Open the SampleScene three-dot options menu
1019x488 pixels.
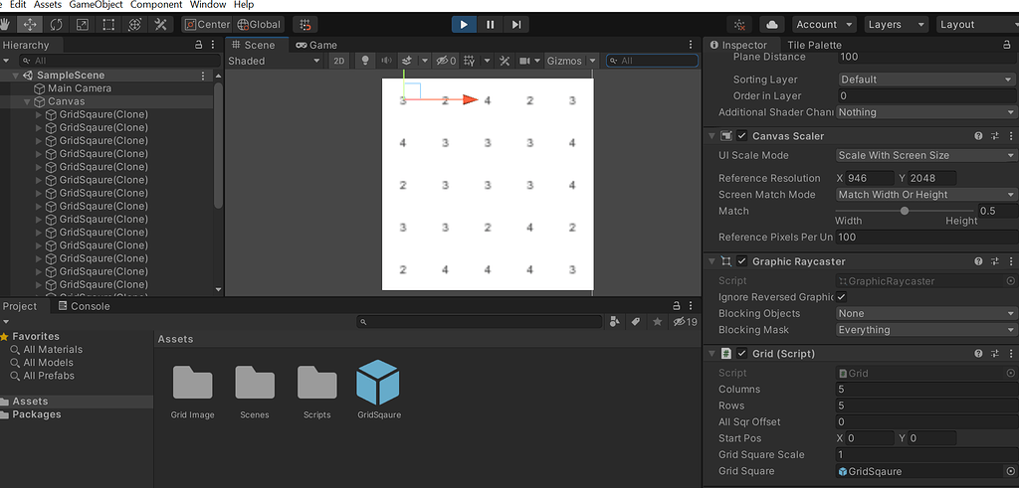pos(203,76)
